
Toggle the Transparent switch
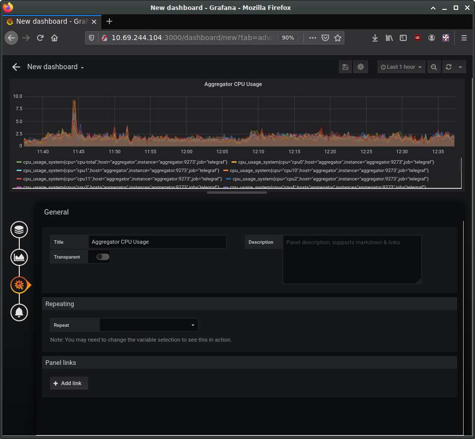point(103,257)
